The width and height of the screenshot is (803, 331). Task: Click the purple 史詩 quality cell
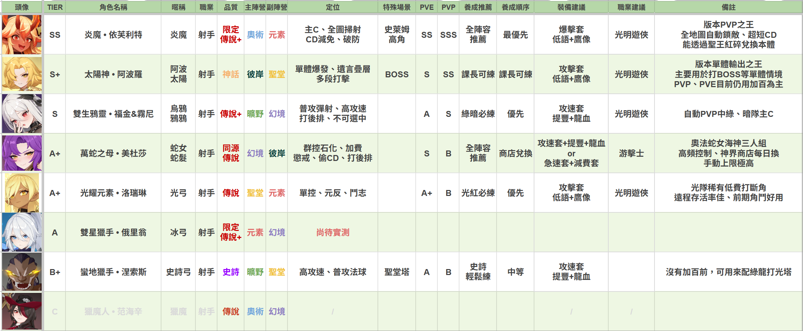231,272
